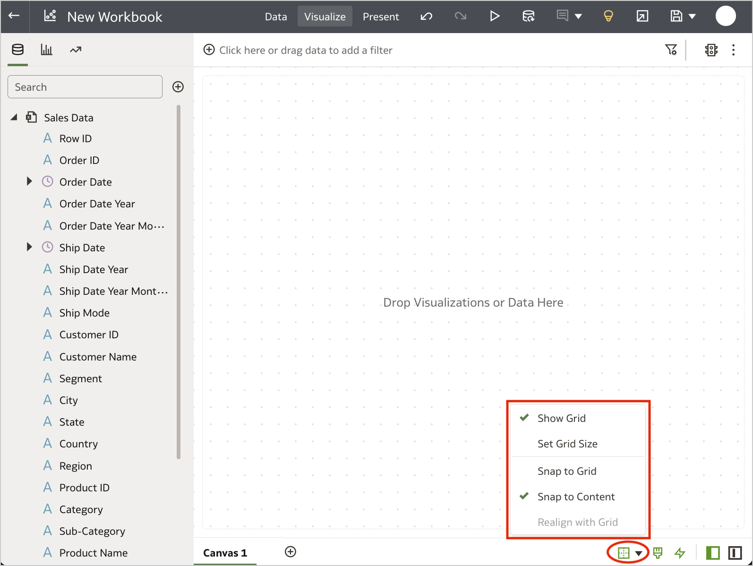Go back using the left arrow icon
Image resolution: width=753 pixels, height=566 pixels.
coord(14,16)
